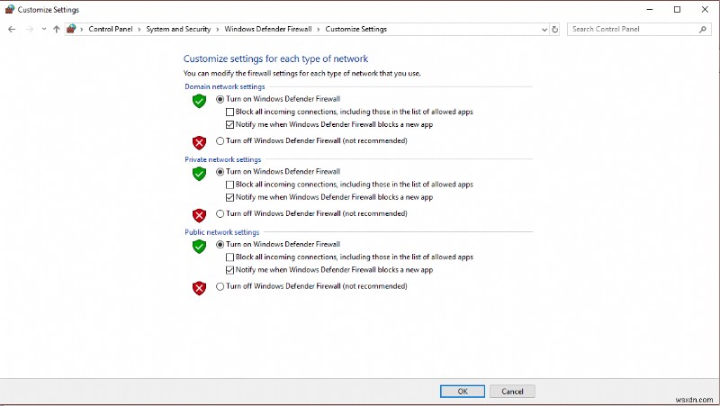720x406 pixels.
Task: Expand the address bar history dropdown
Action: [544, 29]
